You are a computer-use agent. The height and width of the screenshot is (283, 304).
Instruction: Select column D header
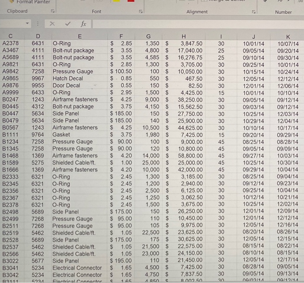pyautogui.click(x=38, y=36)
